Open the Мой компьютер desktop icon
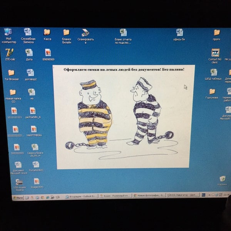This screenshot has height=231, width=231. pyautogui.click(x=8, y=36)
